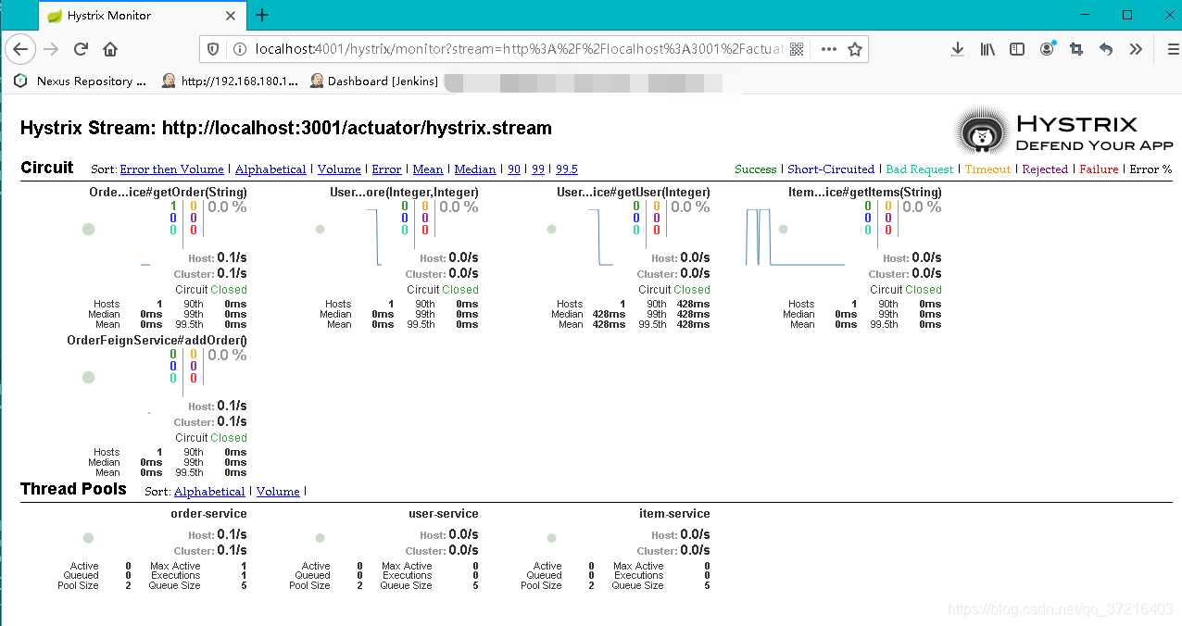Image resolution: width=1182 pixels, height=626 pixels.
Task: Sort circuits by 90 percentile
Action: 514,169
